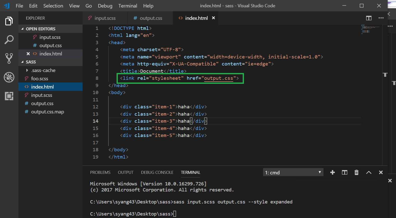Switch to the output.css editor tab
Viewport: 396px width, 218px height.
151,18
